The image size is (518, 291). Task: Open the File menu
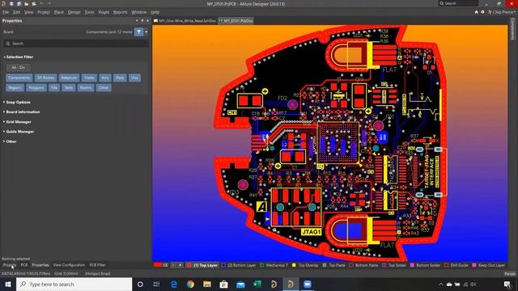click(x=6, y=12)
